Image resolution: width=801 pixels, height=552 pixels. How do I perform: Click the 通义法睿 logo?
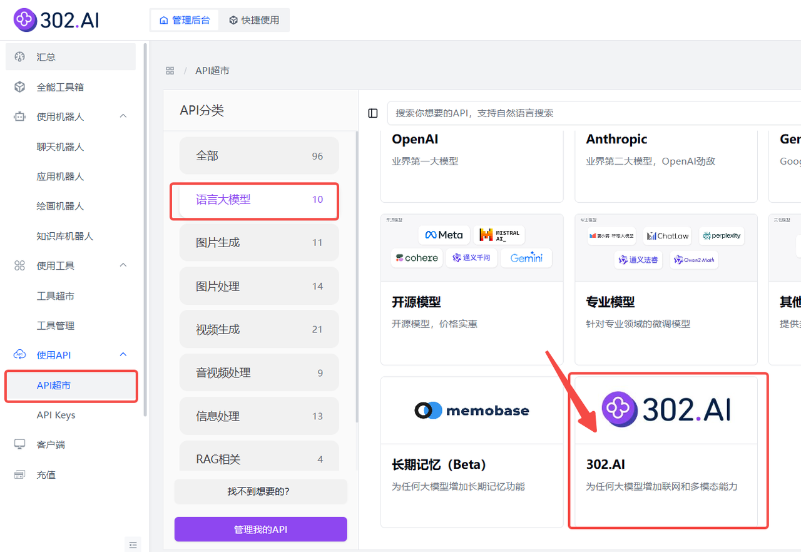point(638,260)
